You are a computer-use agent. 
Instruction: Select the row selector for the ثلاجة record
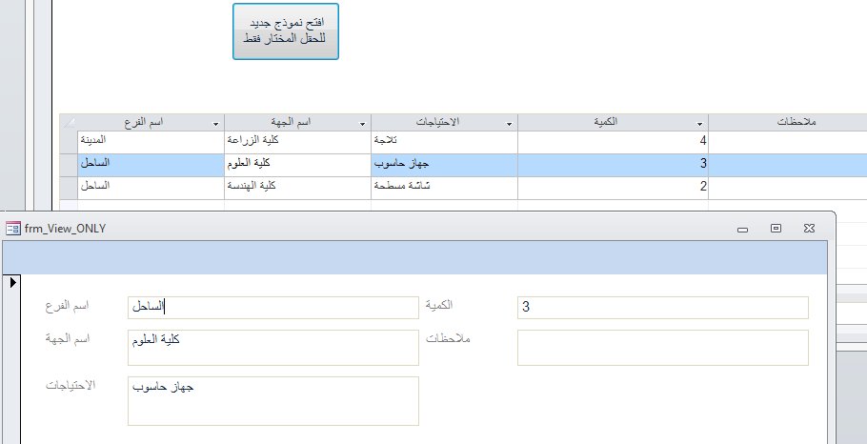[x=69, y=142]
